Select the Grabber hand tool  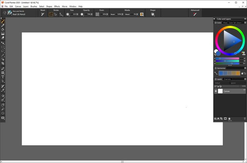tap(3, 105)
